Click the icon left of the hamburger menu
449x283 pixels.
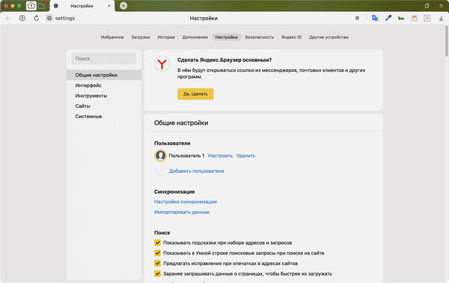click(x=427, y=6)
